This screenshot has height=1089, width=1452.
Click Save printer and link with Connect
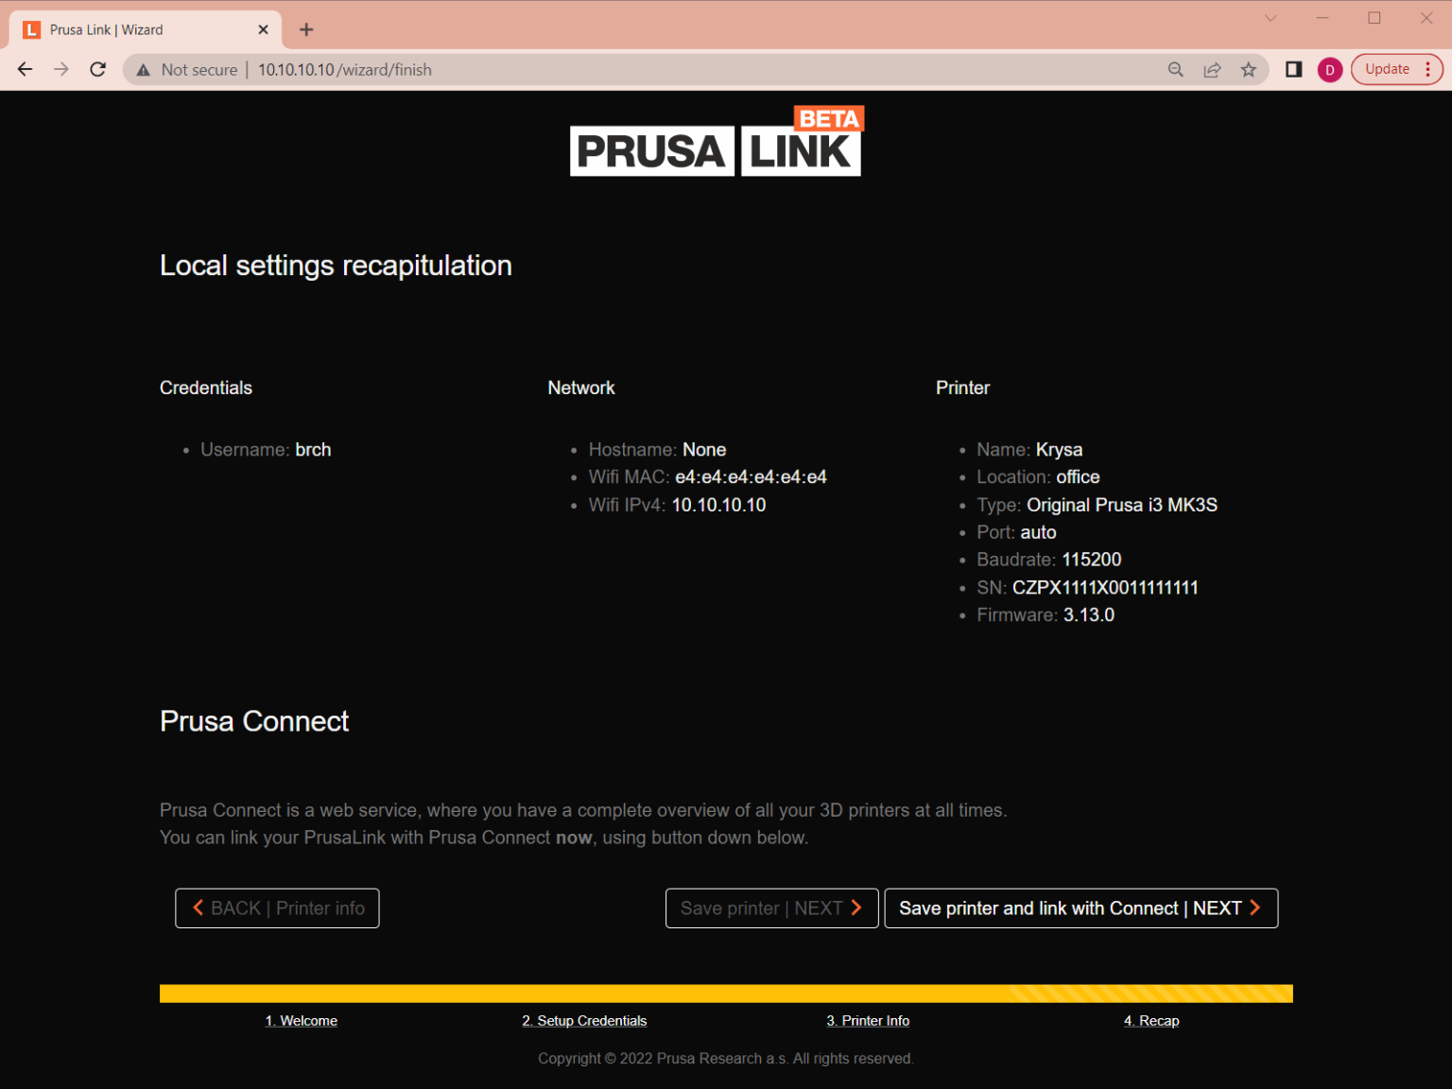click(x=1080, y=907)
